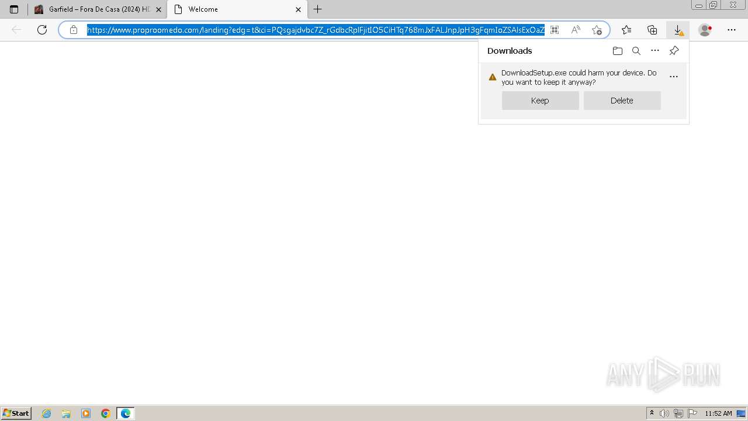Image resolution: width=748 pixels, height=421 pixels.
Task: Show hidden system tray icons
Action: point(652,413)
